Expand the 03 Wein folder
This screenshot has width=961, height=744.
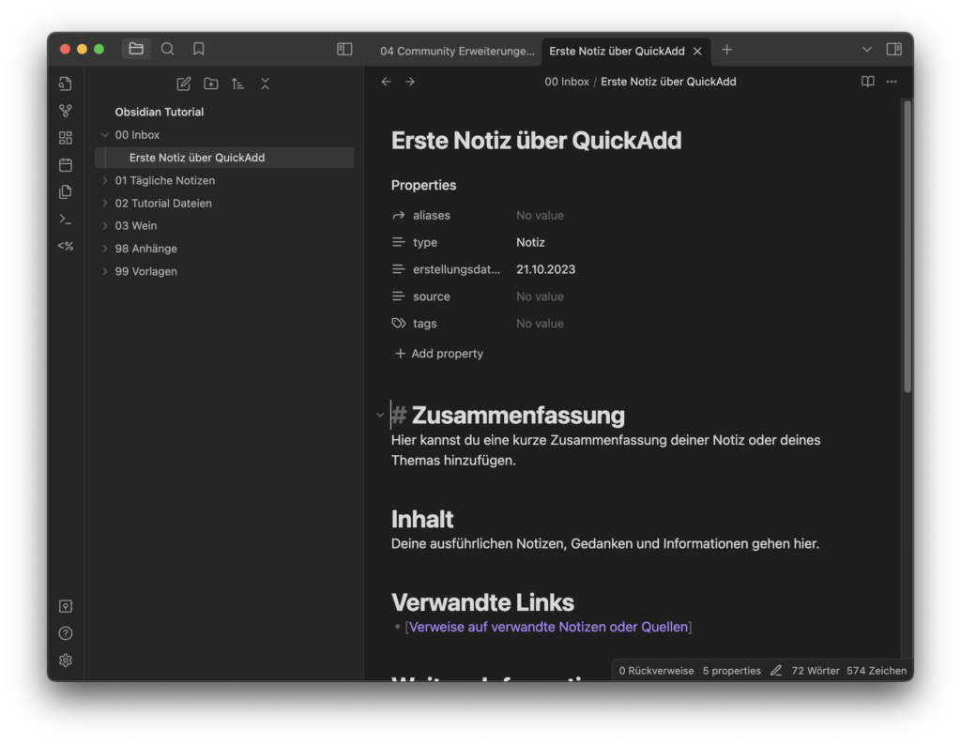(x=105, y=225)
